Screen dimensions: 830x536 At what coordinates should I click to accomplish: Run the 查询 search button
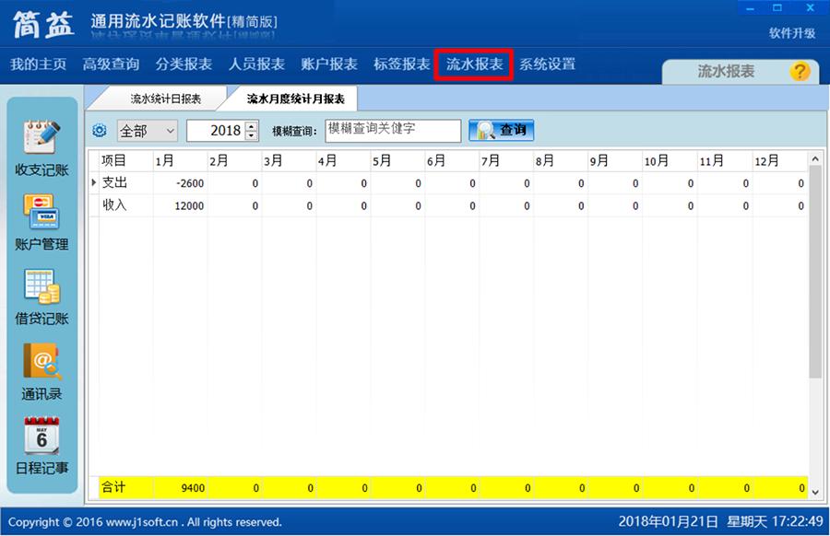coord(501,131)
